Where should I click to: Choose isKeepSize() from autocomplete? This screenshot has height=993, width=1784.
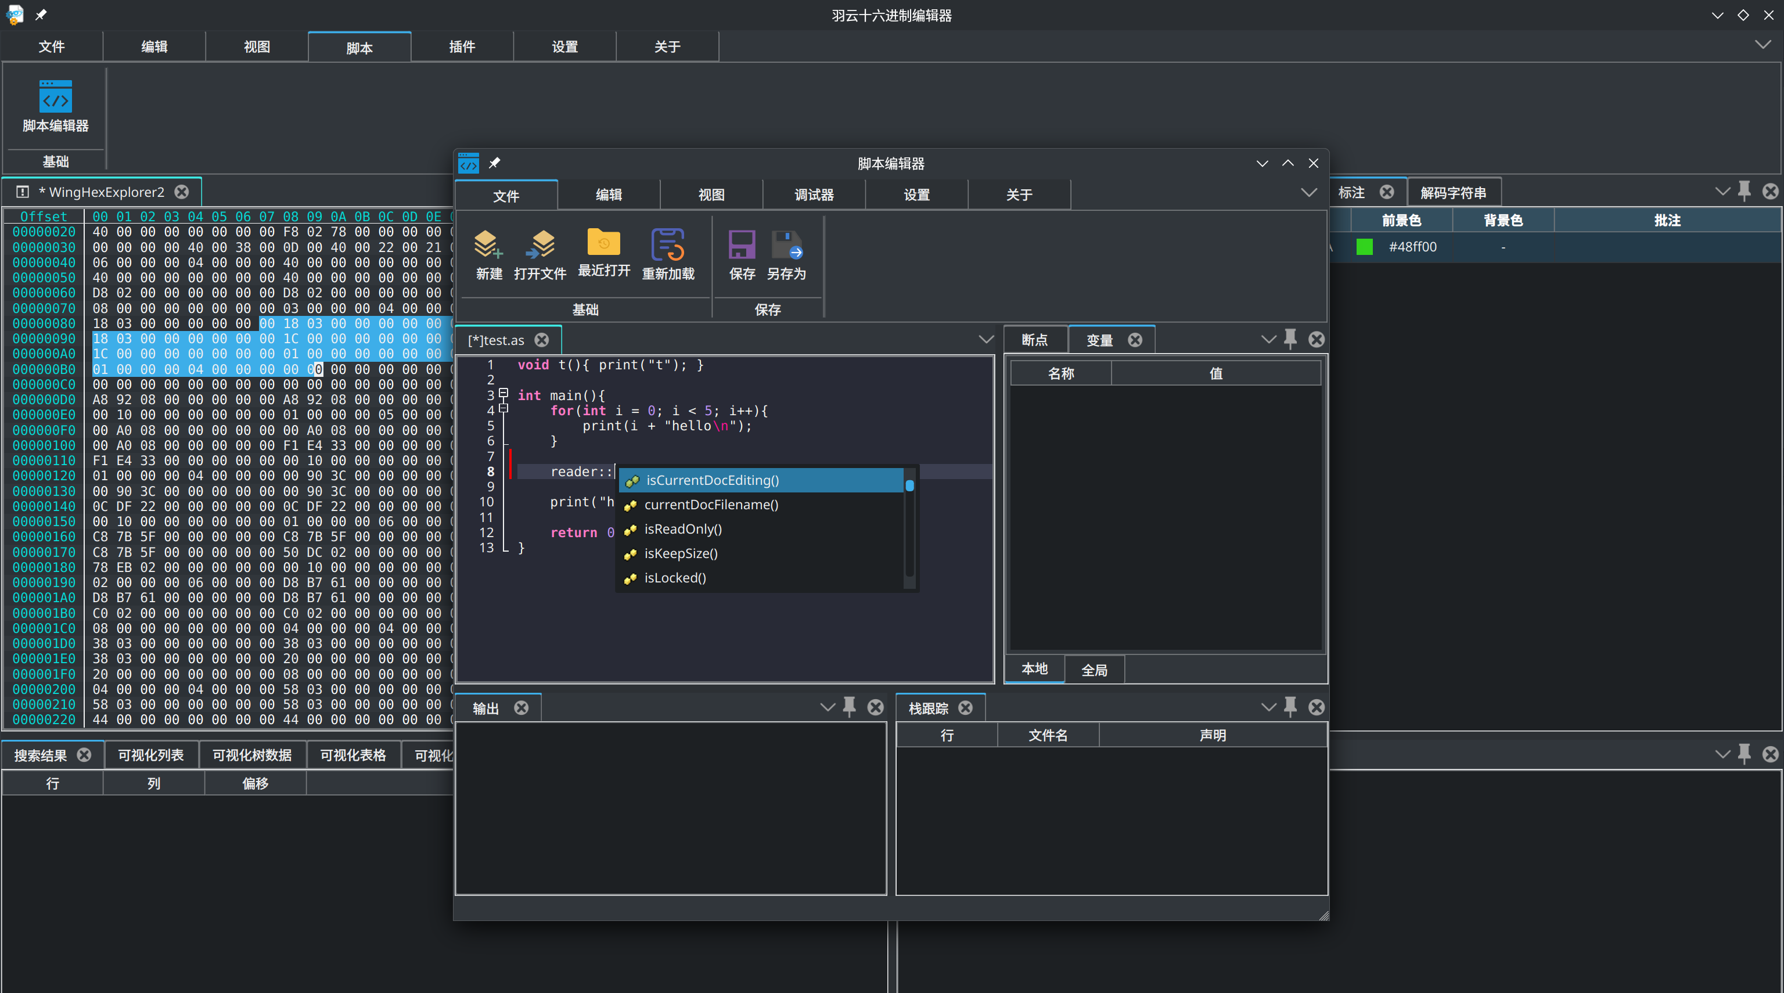[x=760, y=553]
